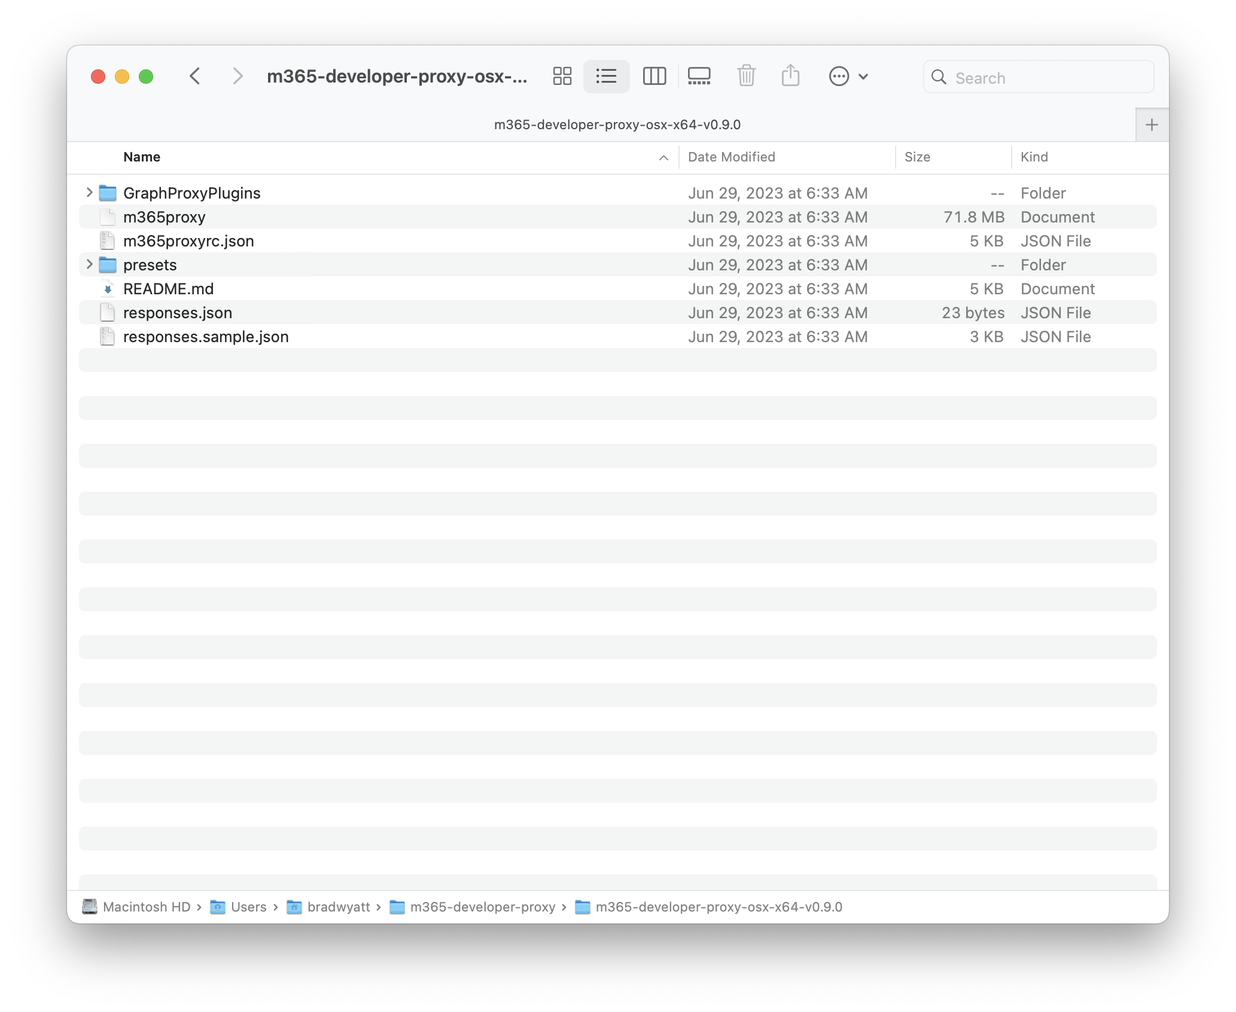Click the Macintosh HD disk icon
The height and width of the screenshot is (1012, 1236).
click(x=90, y=907)
